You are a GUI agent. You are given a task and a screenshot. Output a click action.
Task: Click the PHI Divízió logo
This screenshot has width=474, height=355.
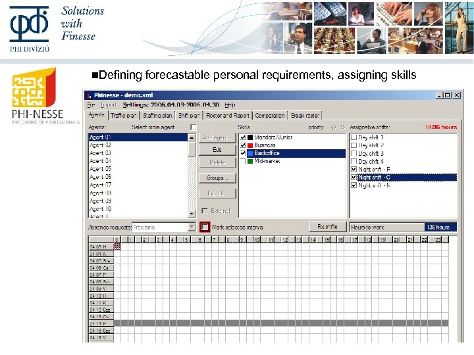pos(30,29)
